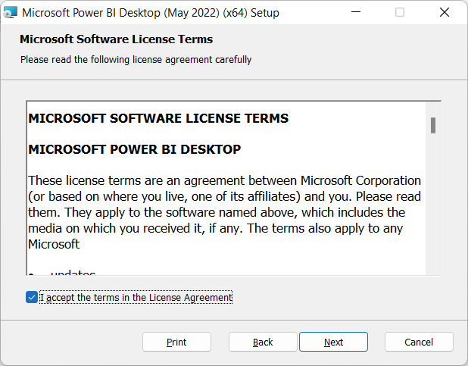
Task: Click the 'MICROSOFT SOFTWARE LICENSE TERMS' heading in license box
Action: (x=158, y=118)
